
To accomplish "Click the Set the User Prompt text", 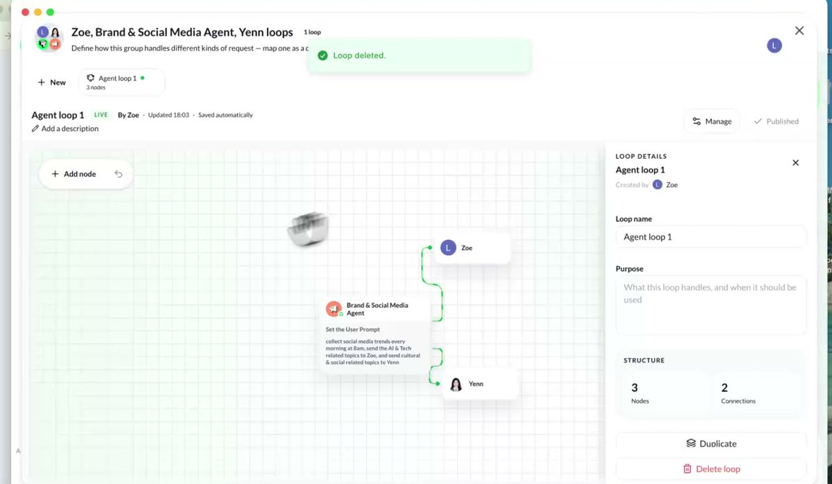I will coord(353,329).
